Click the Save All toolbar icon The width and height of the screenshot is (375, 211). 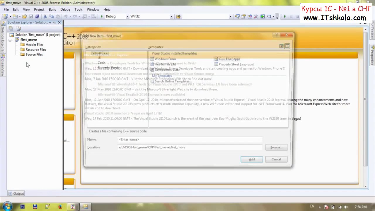37,16
